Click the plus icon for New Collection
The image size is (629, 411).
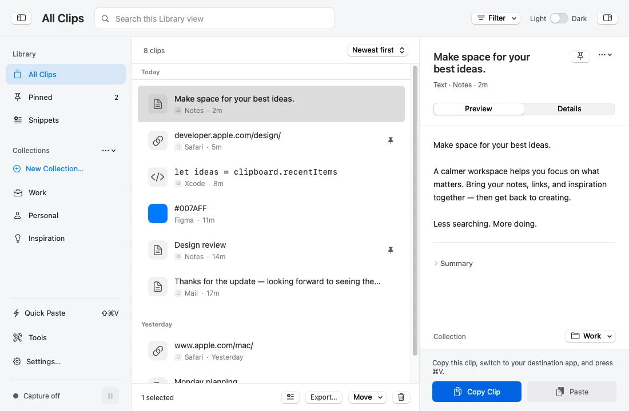tap(17, 168)
